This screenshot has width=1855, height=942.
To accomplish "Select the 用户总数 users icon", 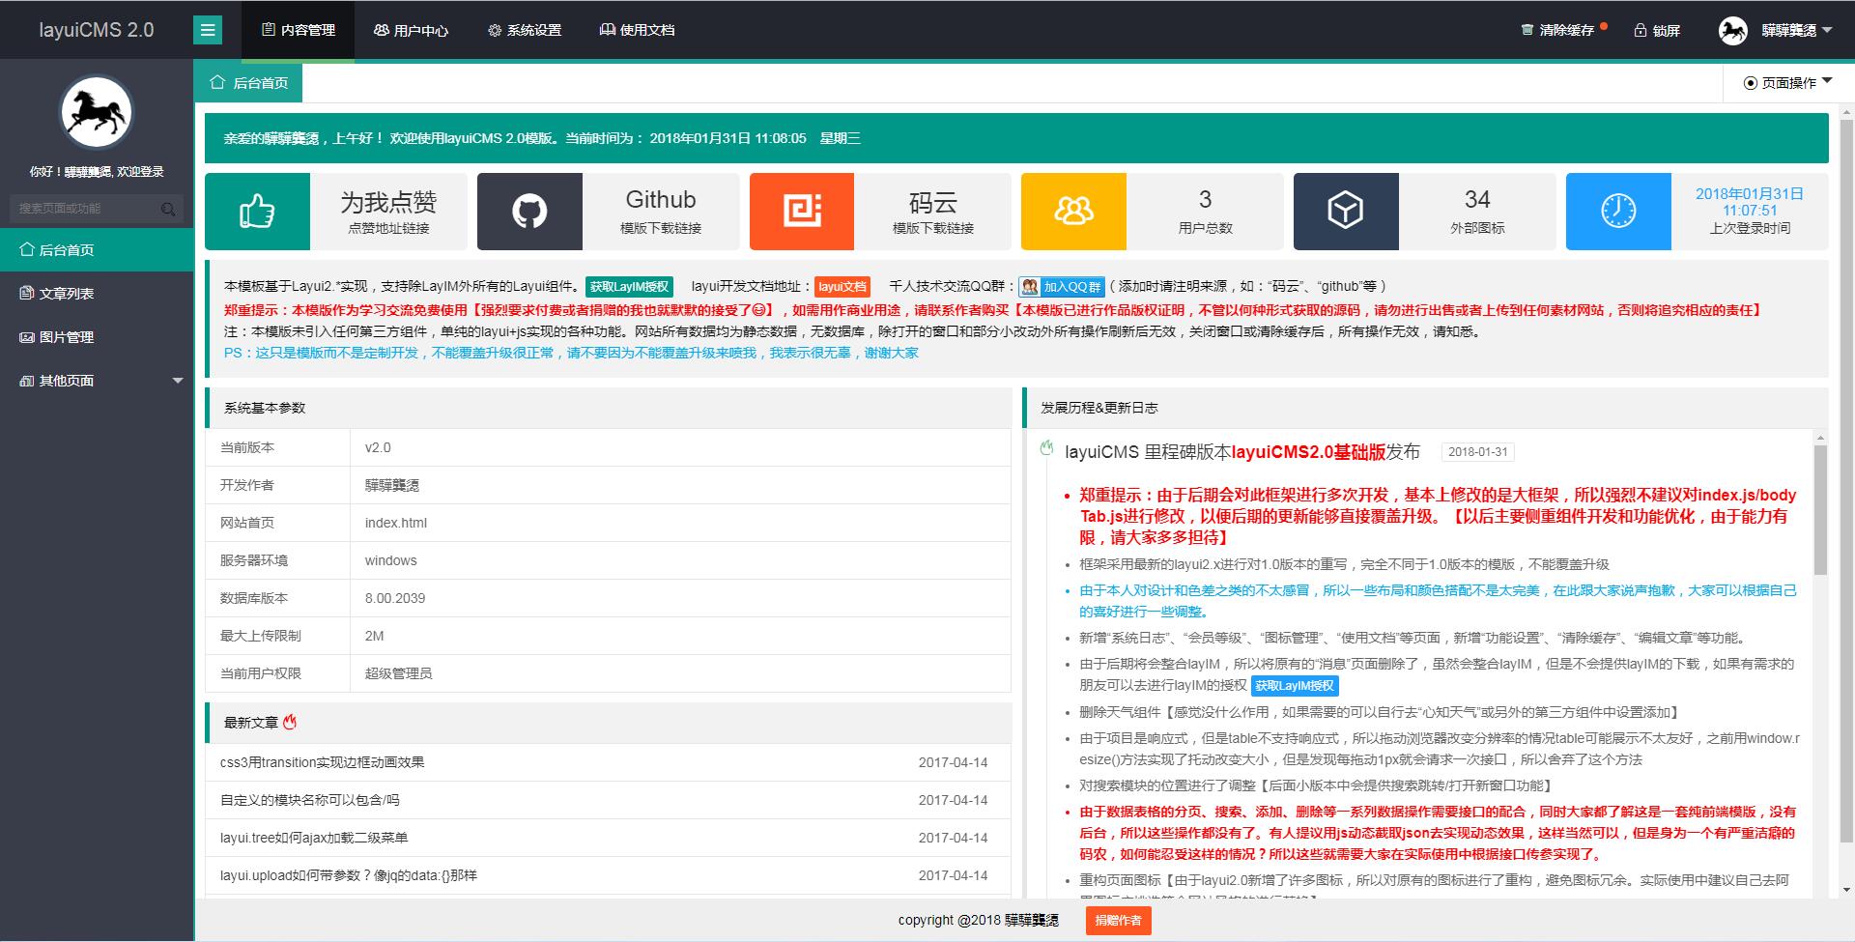I will coord(1073,211).
